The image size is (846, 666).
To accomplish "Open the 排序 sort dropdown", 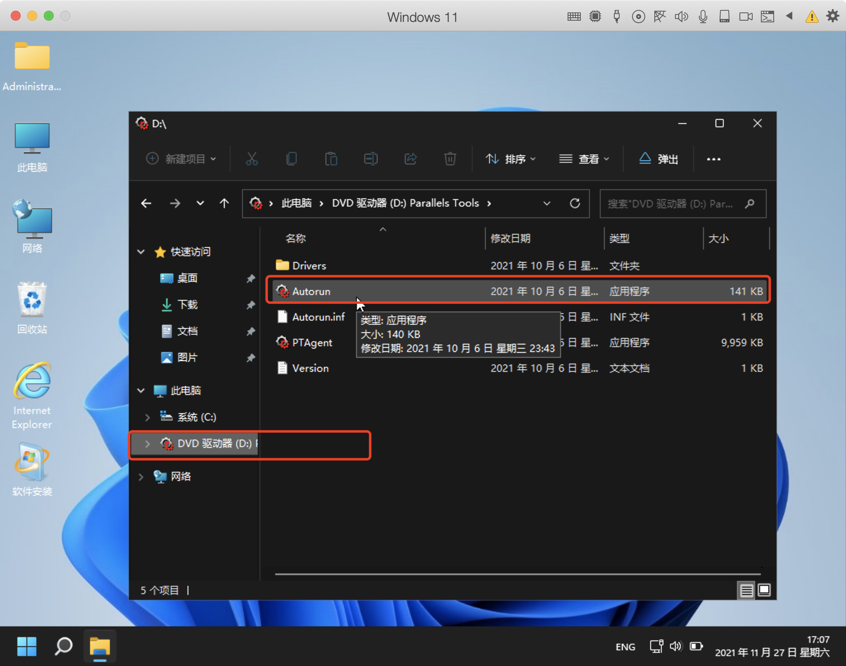I will click(x=511, y=159).
